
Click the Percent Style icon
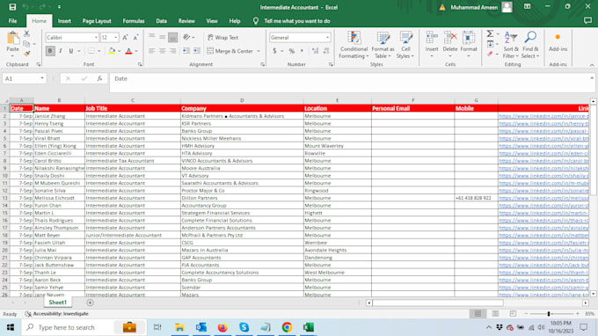(x=292, y=51)
